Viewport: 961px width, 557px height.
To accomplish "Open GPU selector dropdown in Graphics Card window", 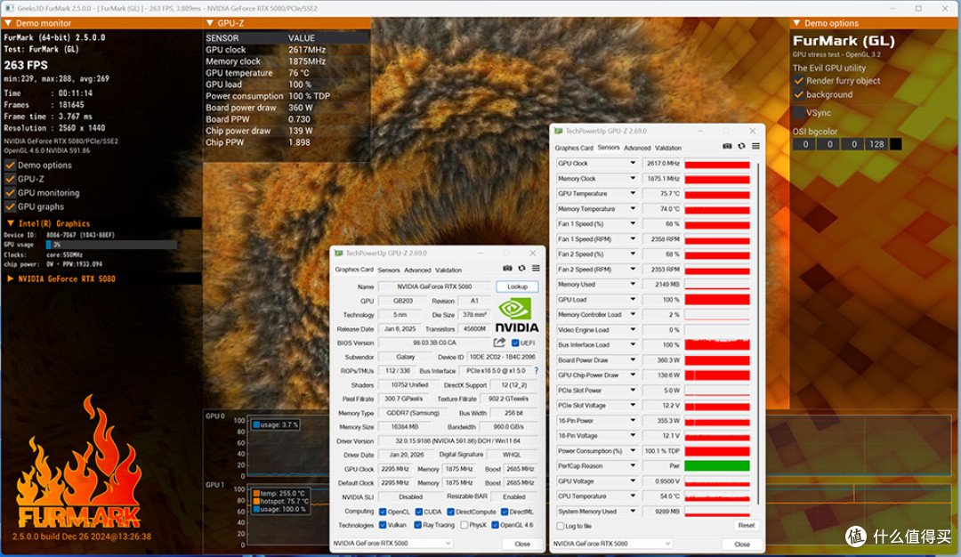I will [x=392, y=543].
